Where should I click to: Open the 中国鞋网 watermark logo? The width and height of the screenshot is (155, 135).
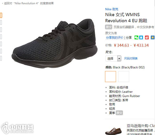click(17, 128)
